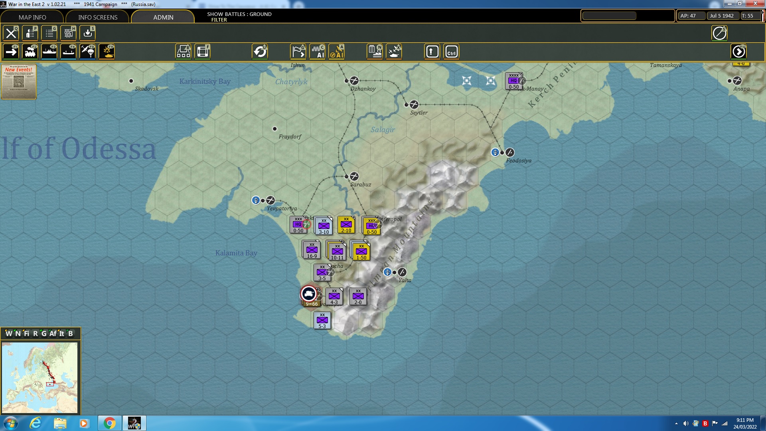Select the F4 cargo ship mode icon
Viewport: 766px width, 431px height.
coord(69,52)
